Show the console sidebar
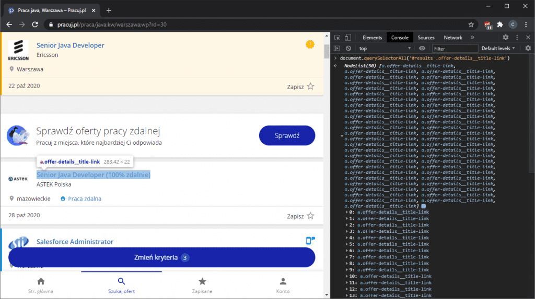The width and height of the screenshot is (535, 299). point(337,48)
